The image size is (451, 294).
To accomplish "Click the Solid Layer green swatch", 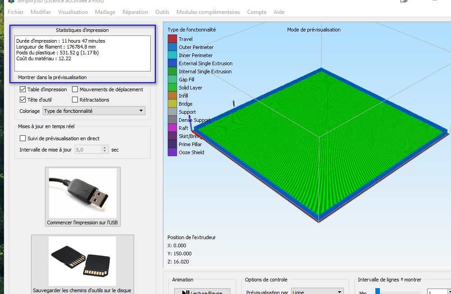I will click(172, 87).
